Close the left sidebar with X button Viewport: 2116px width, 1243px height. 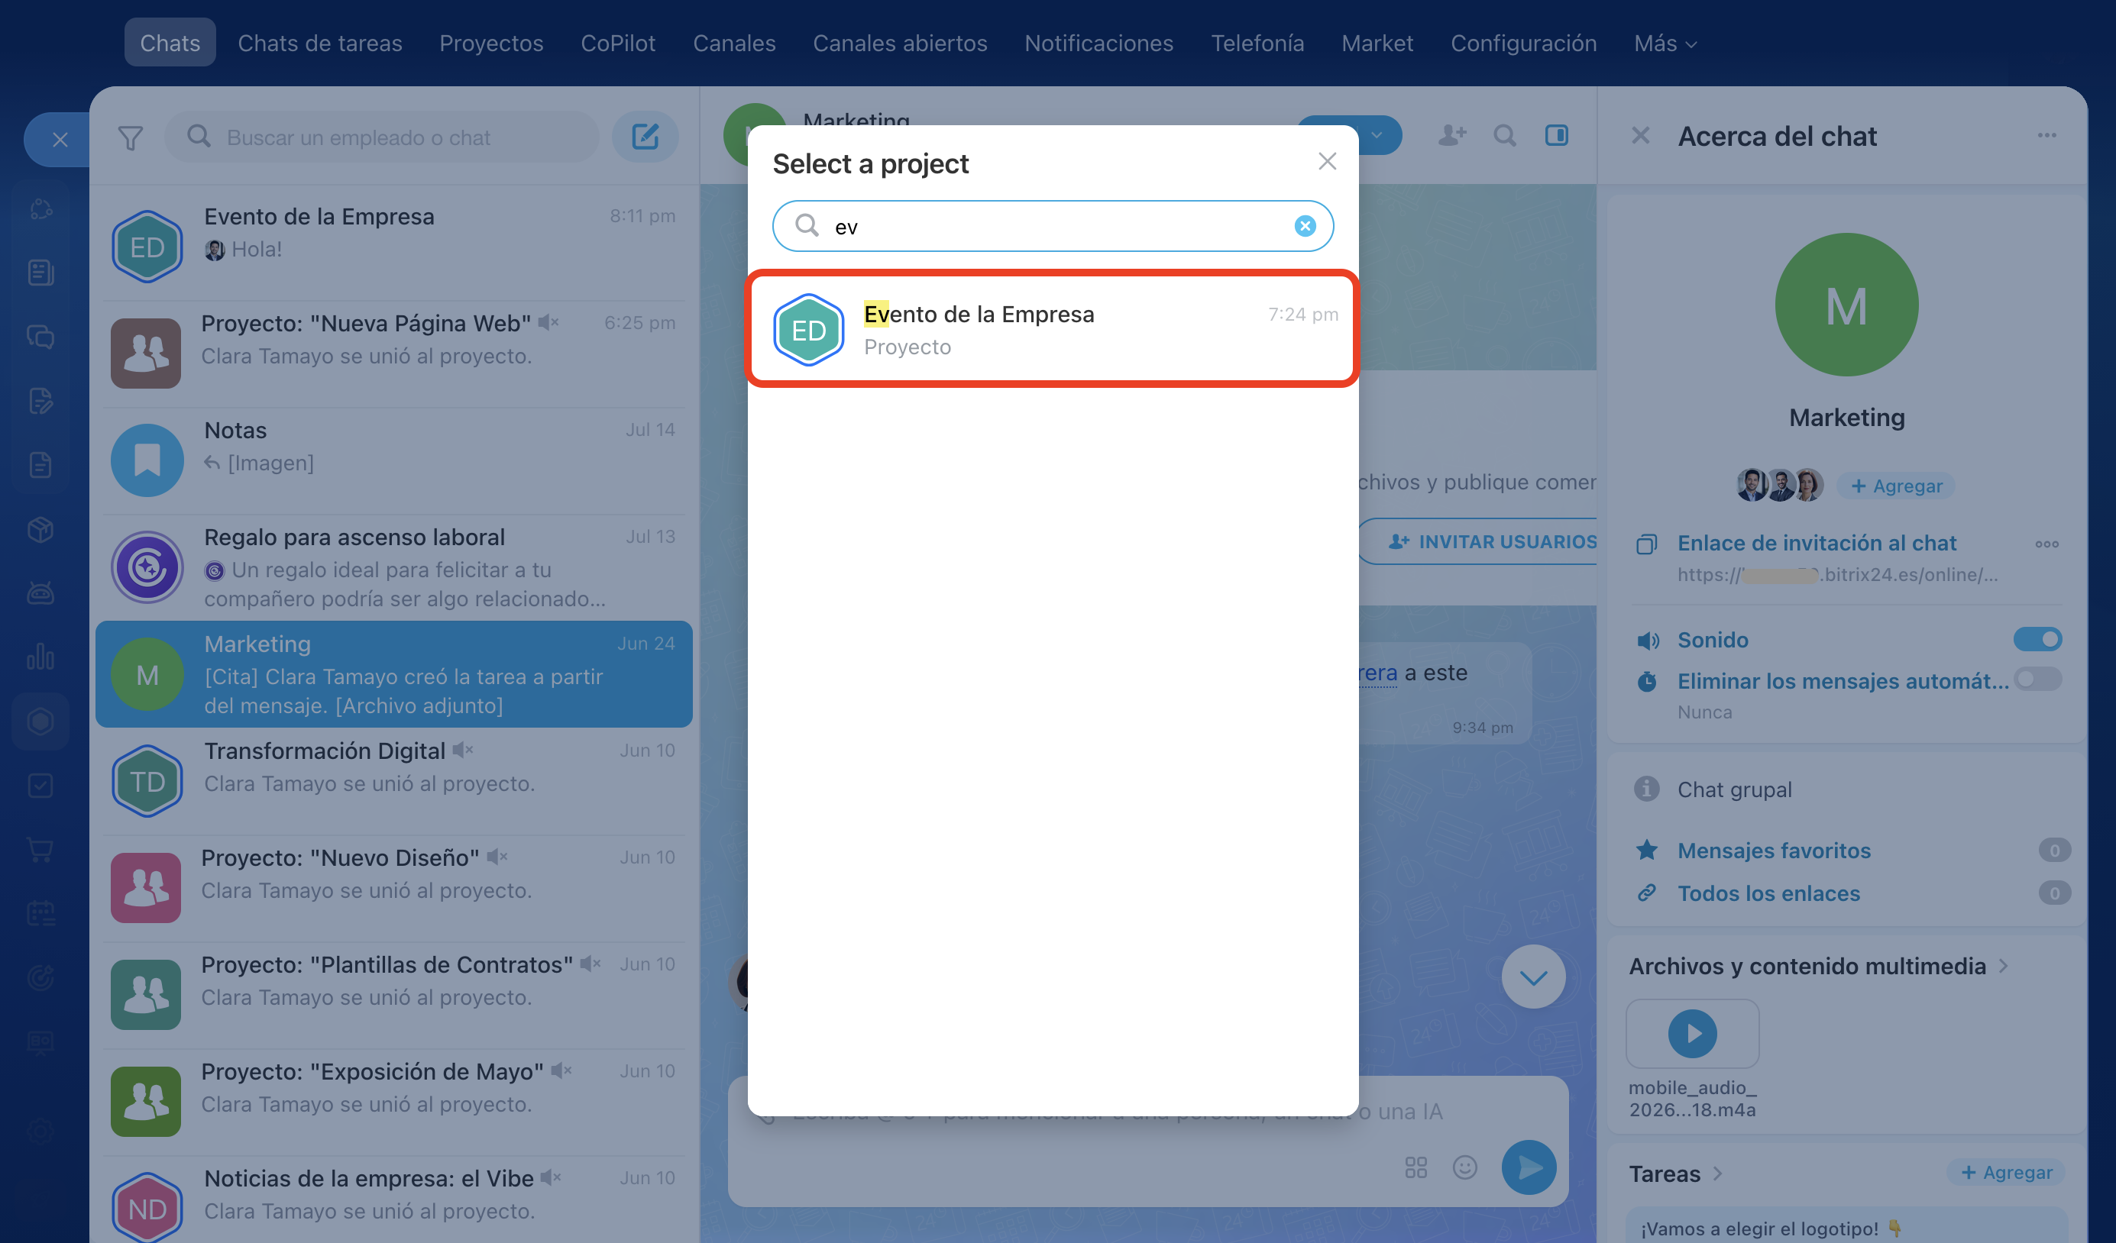[60, 139]
